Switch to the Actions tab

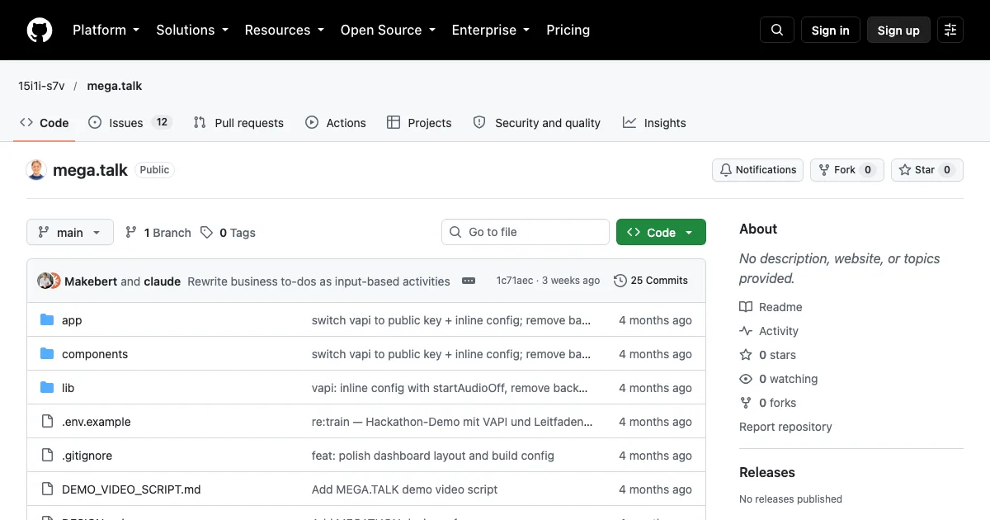[335, 123]
